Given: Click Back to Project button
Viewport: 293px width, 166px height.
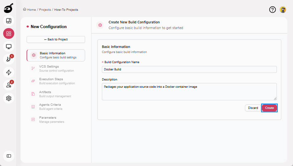Looking at the screenshot, I should click(56, 39).
